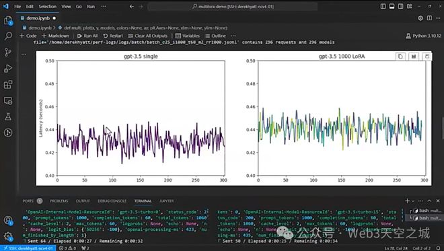This screenshot has height=251, width=444.
Task: Open the Manage gear icon
Action: point(8,236)
